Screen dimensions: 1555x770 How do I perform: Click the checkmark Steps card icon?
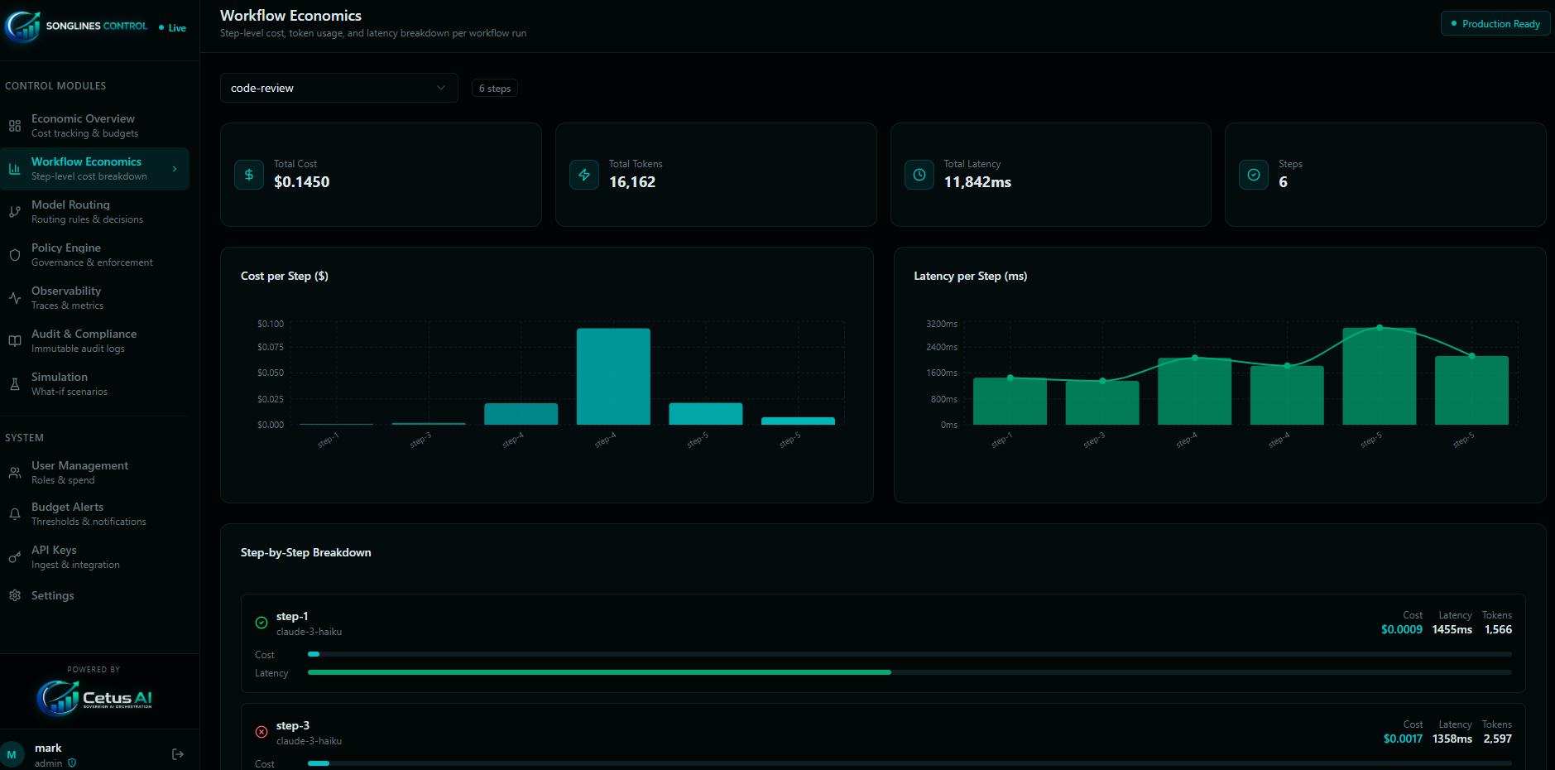pos(1254,175)
